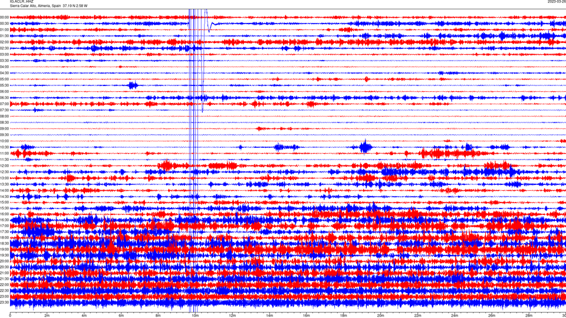Click the 20:00 time label
Viewport: 566px width, 318px height.
pyautogui.click(x=4, y=261)
